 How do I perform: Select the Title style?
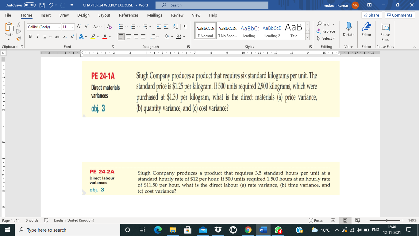294,31
